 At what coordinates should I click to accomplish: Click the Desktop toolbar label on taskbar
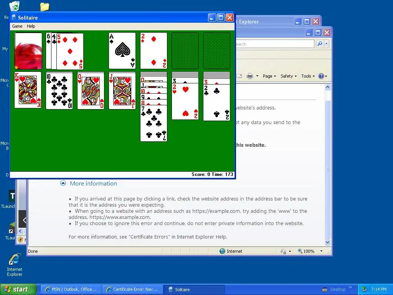coord(338,289)
